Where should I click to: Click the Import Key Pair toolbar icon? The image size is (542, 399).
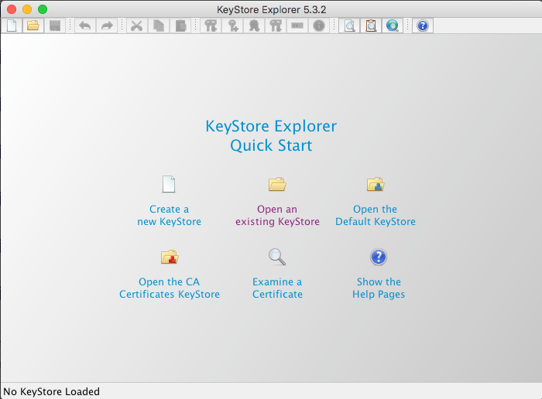276,26
